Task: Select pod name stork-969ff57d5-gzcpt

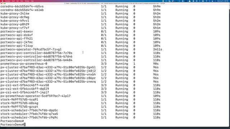Action: 19,107
